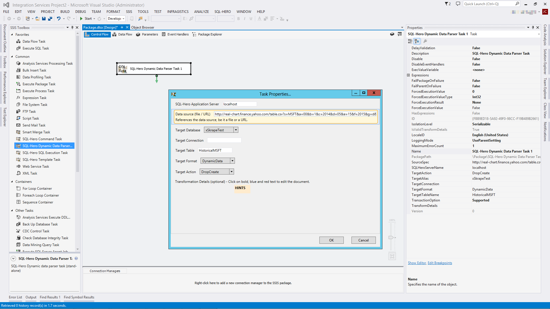Collapse the Other Tasks toolbox group
Image resolution: width=550 pixels, height=309 pixels.
[x=12, y=211]
